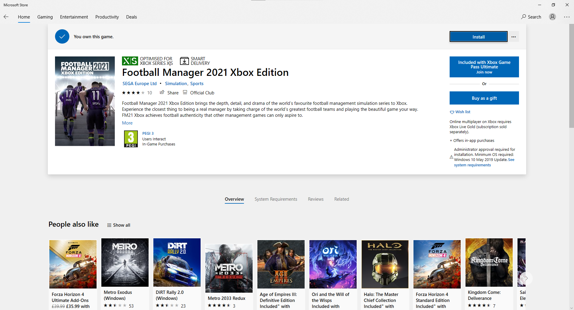Click the 'You own this game.' message
This screenshot has width=574, height=310.
coord(94,37)
